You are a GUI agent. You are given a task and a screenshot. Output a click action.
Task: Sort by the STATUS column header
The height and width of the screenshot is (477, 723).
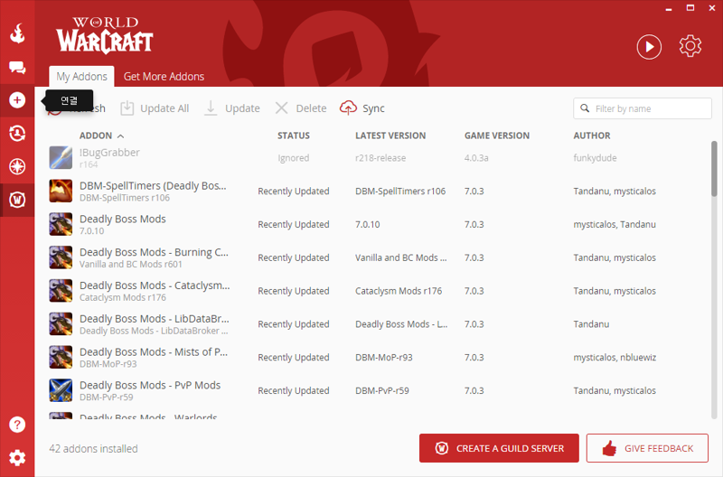click(293, 136)
